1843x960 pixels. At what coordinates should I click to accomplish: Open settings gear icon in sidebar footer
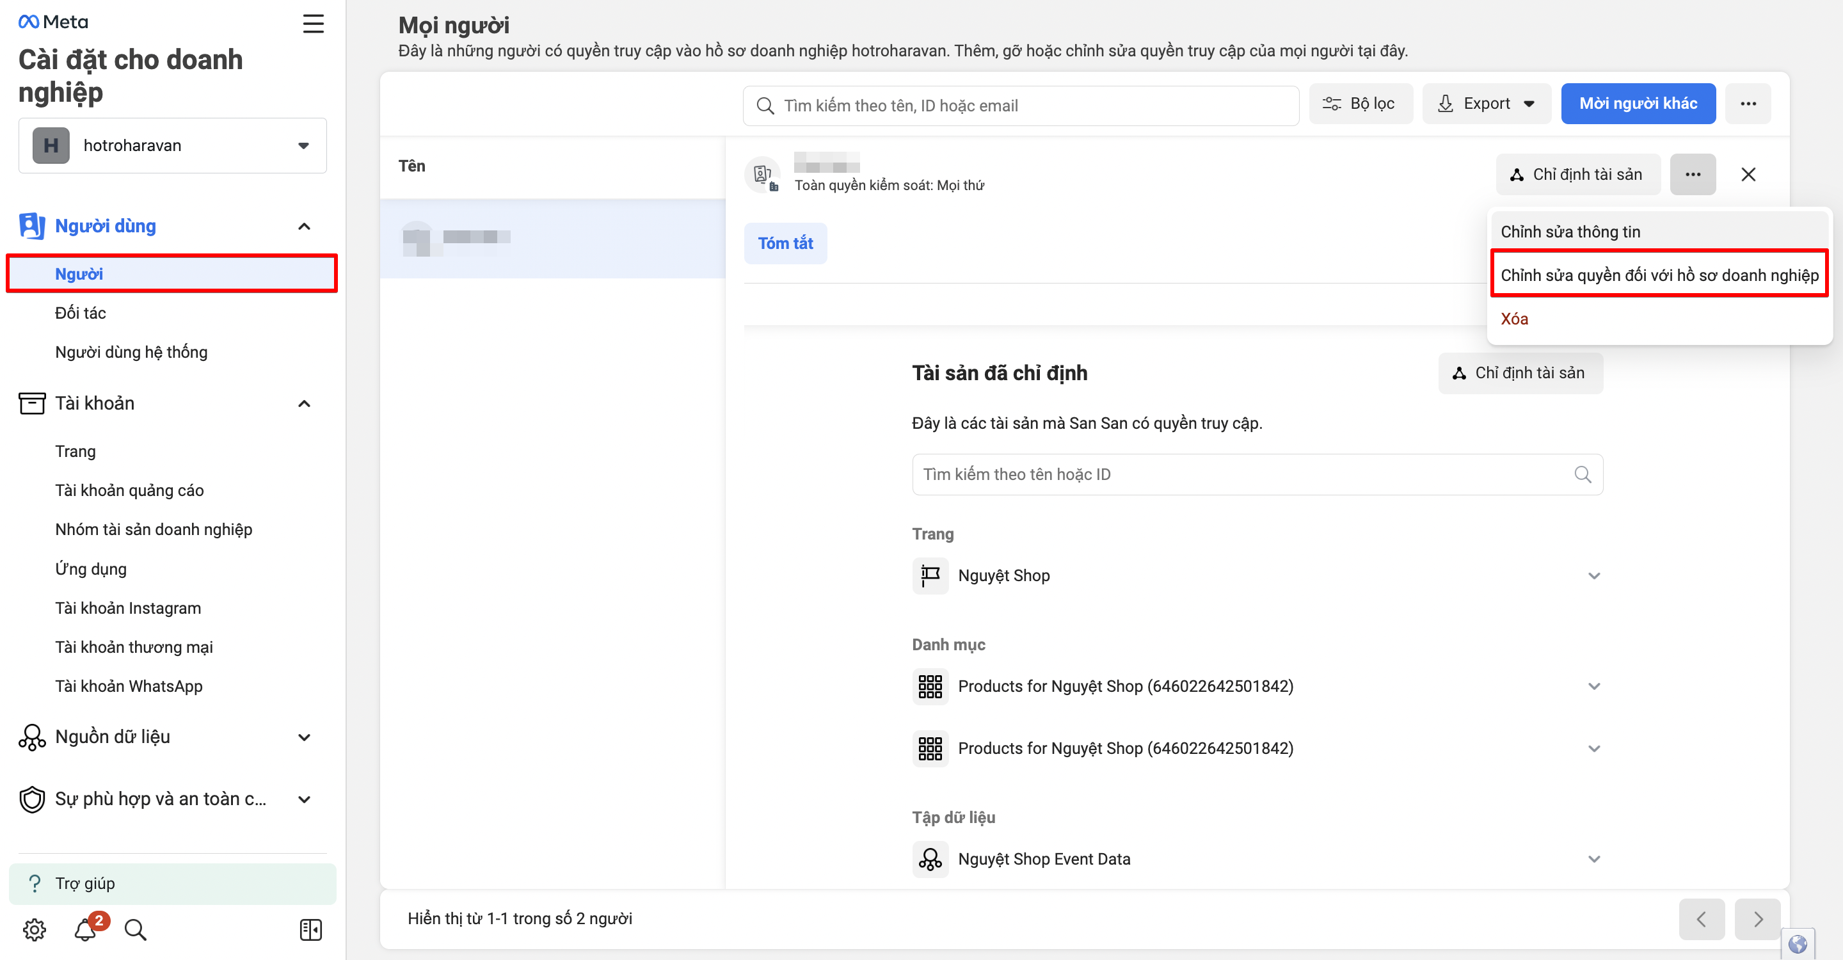click(x=34, y=929)
